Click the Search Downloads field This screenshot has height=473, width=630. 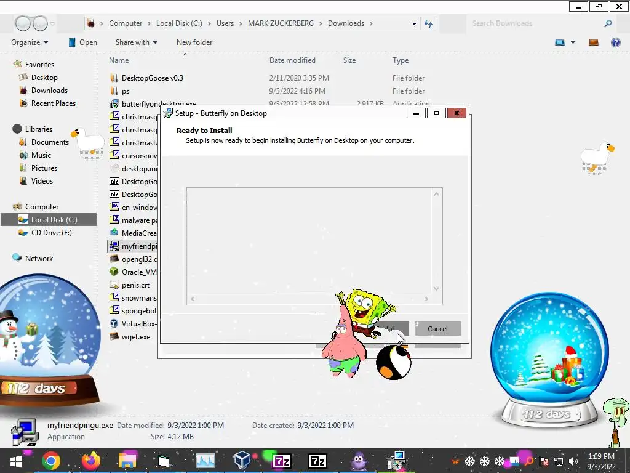(x=536, y=23)
